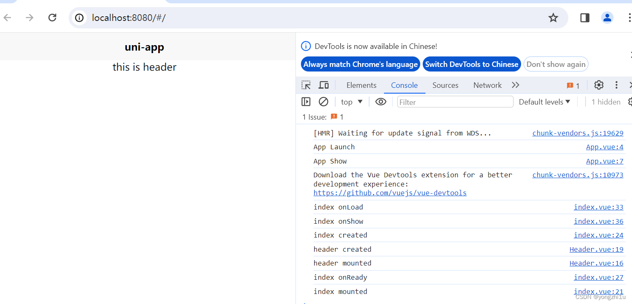Screen dimensions: 632x304
Task: Open the Chrome profile avatar
Action: pyautogui.click(x=607, y=18)
